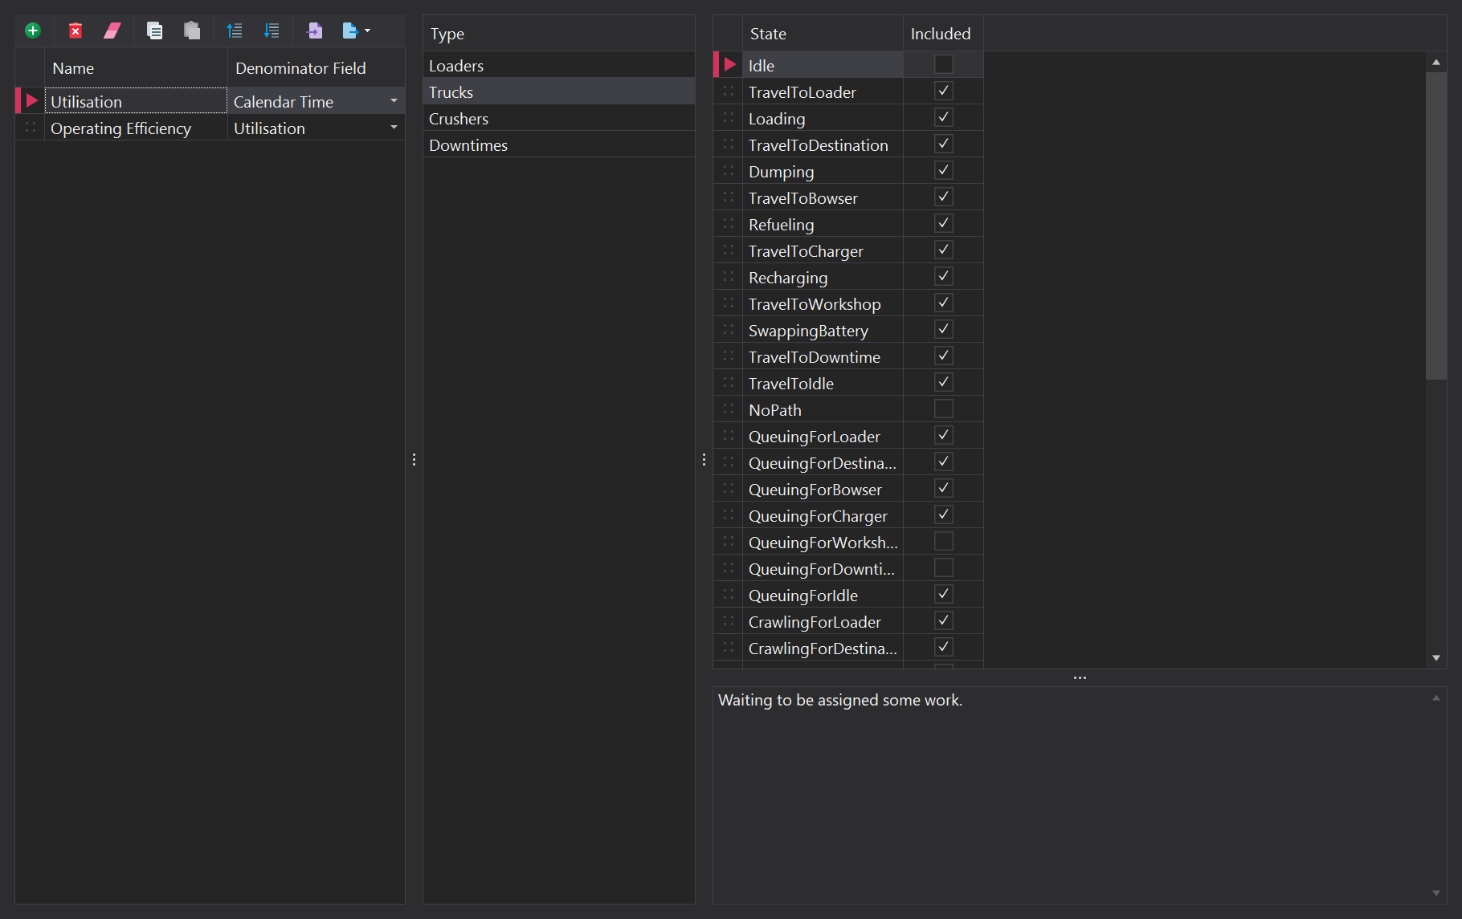1462x919 pixels.
Task: Select Loaders in the Type list
Action: click(x=558, y=65)
